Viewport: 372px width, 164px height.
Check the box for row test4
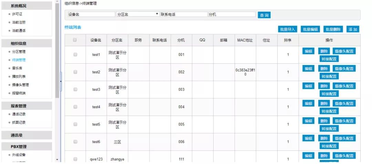point(75,107)
